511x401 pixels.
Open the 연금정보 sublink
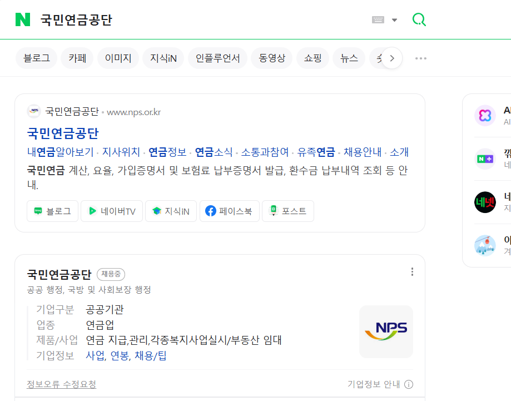coord(167,152)
